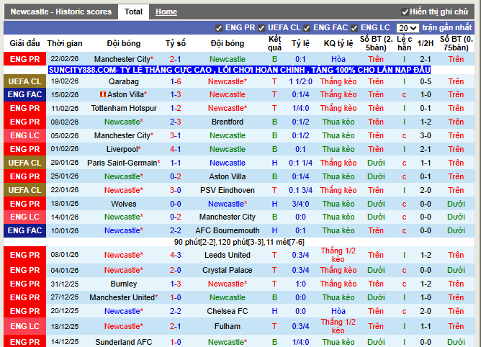Click Chelsea FC team name
Image resolution: width=481 pixels, height=347 pixels.
point(228,311)
